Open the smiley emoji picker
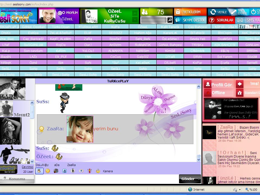260x195 pixels. click(x=48, y=171)
